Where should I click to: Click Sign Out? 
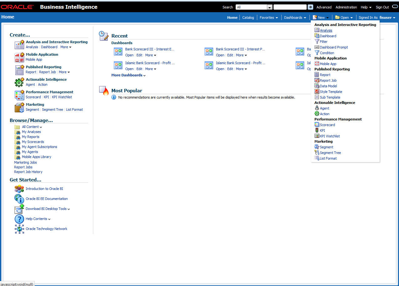point(382,7)
